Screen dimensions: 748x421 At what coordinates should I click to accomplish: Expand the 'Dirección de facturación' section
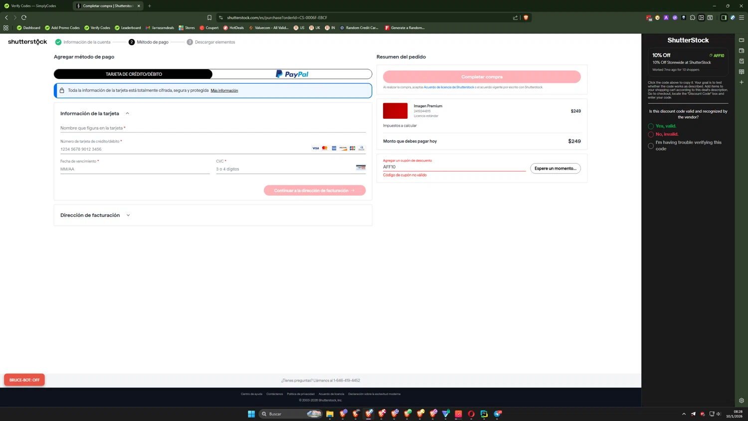click(x=128, y=215)
